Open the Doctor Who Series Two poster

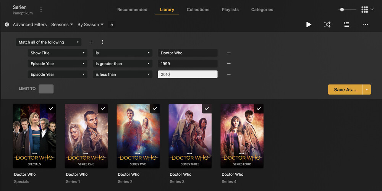click(x=138, y=136)
